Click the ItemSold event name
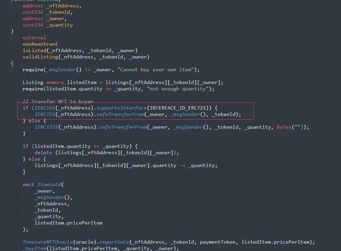The width and height of the screenshot is (341, 251). [49, 184]
